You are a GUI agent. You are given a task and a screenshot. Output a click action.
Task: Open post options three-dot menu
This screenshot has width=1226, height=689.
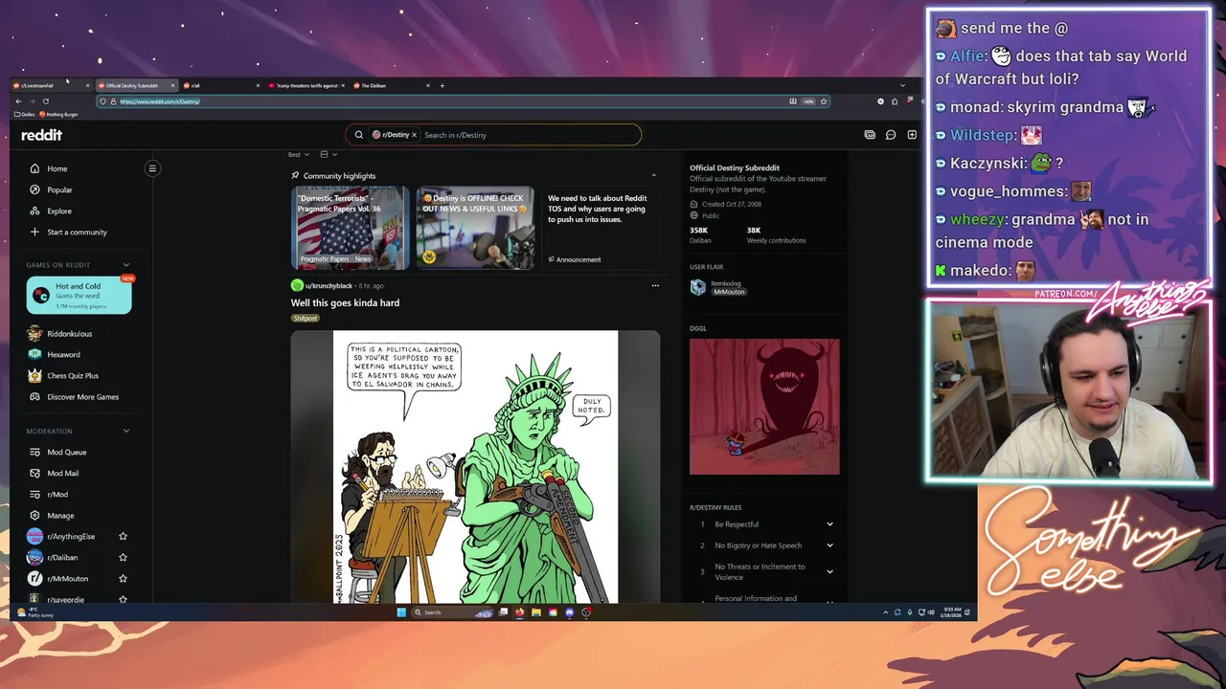[655, 285]
